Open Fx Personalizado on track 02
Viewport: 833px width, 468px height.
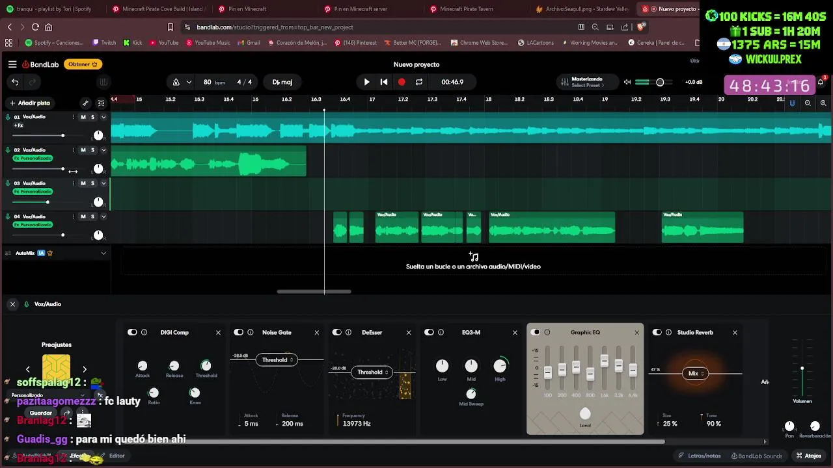coord(33,159)
